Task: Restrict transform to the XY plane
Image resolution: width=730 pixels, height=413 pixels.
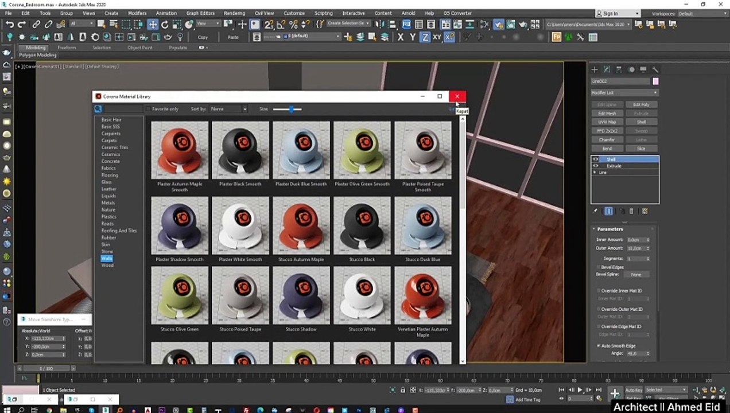Action: (x=437, y=37)
